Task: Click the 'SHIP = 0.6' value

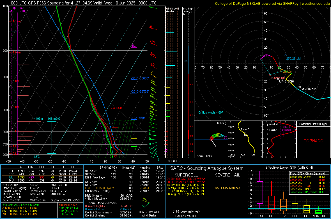Action: pyautogui.click(x=66, y=214)
